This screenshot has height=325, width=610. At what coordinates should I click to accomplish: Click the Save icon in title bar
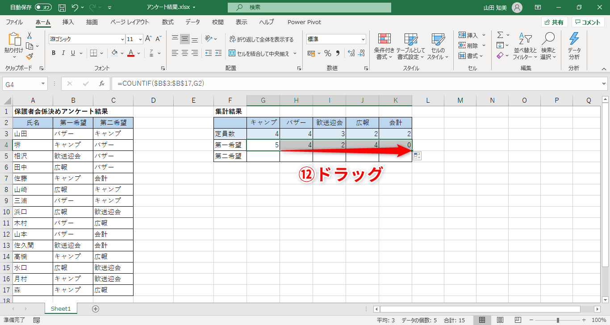pos(62,8)
